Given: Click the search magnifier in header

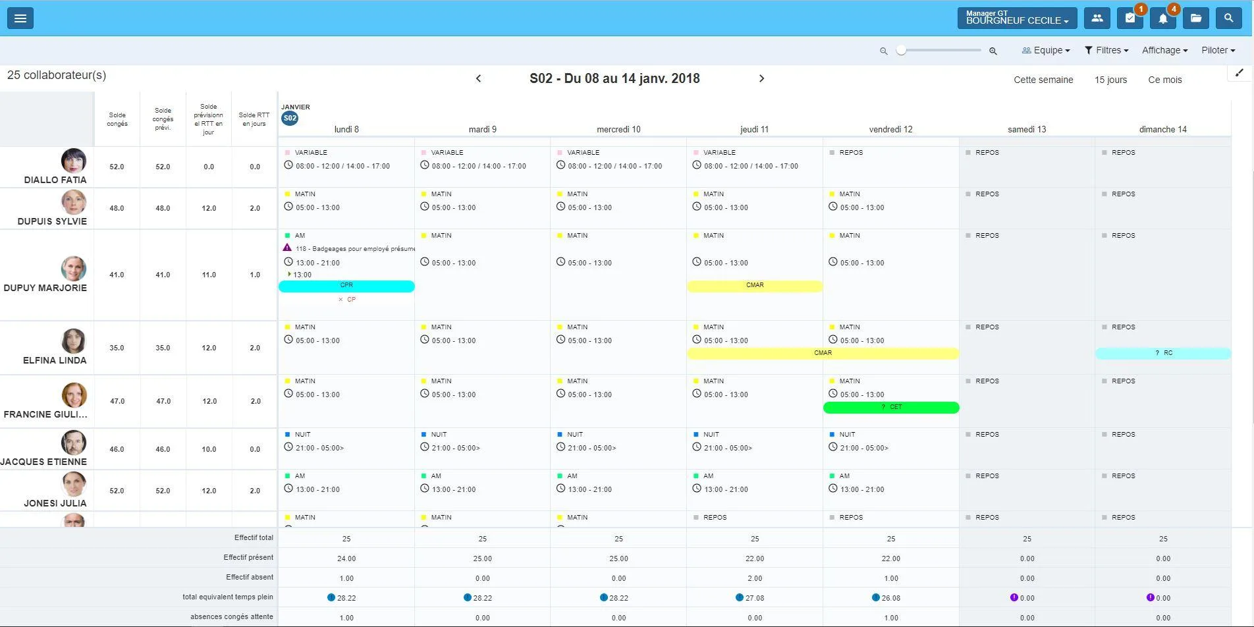Looking at the screenshot, I should pos(1229,18).
